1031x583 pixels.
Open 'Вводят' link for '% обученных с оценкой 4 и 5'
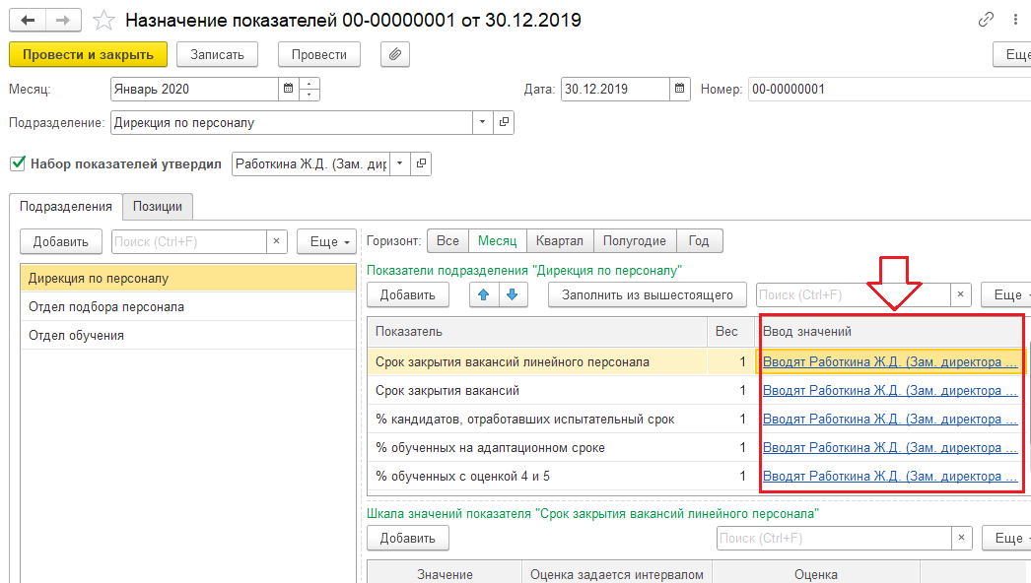tap(890, 477)
